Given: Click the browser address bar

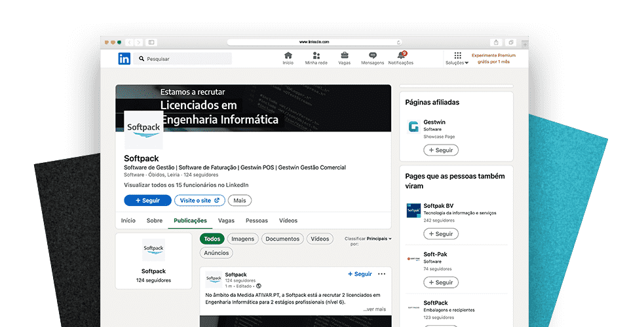Looking at the screenshot, I should point(314,42).
